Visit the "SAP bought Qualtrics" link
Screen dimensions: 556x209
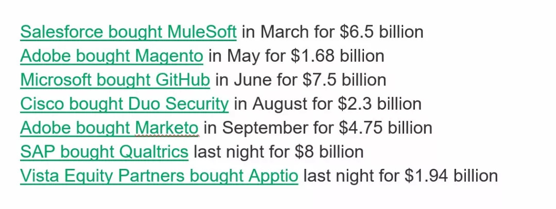tap(104, 152)
